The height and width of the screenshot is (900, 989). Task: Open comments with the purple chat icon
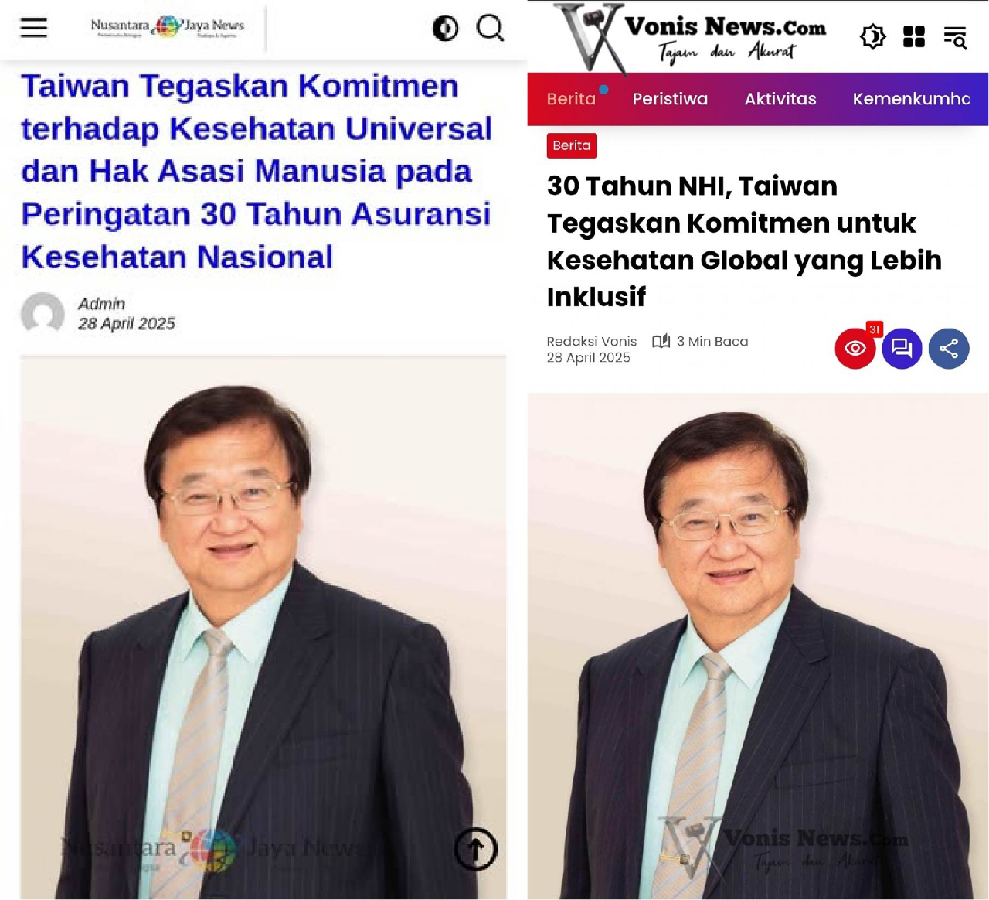[x=902, y=349]
